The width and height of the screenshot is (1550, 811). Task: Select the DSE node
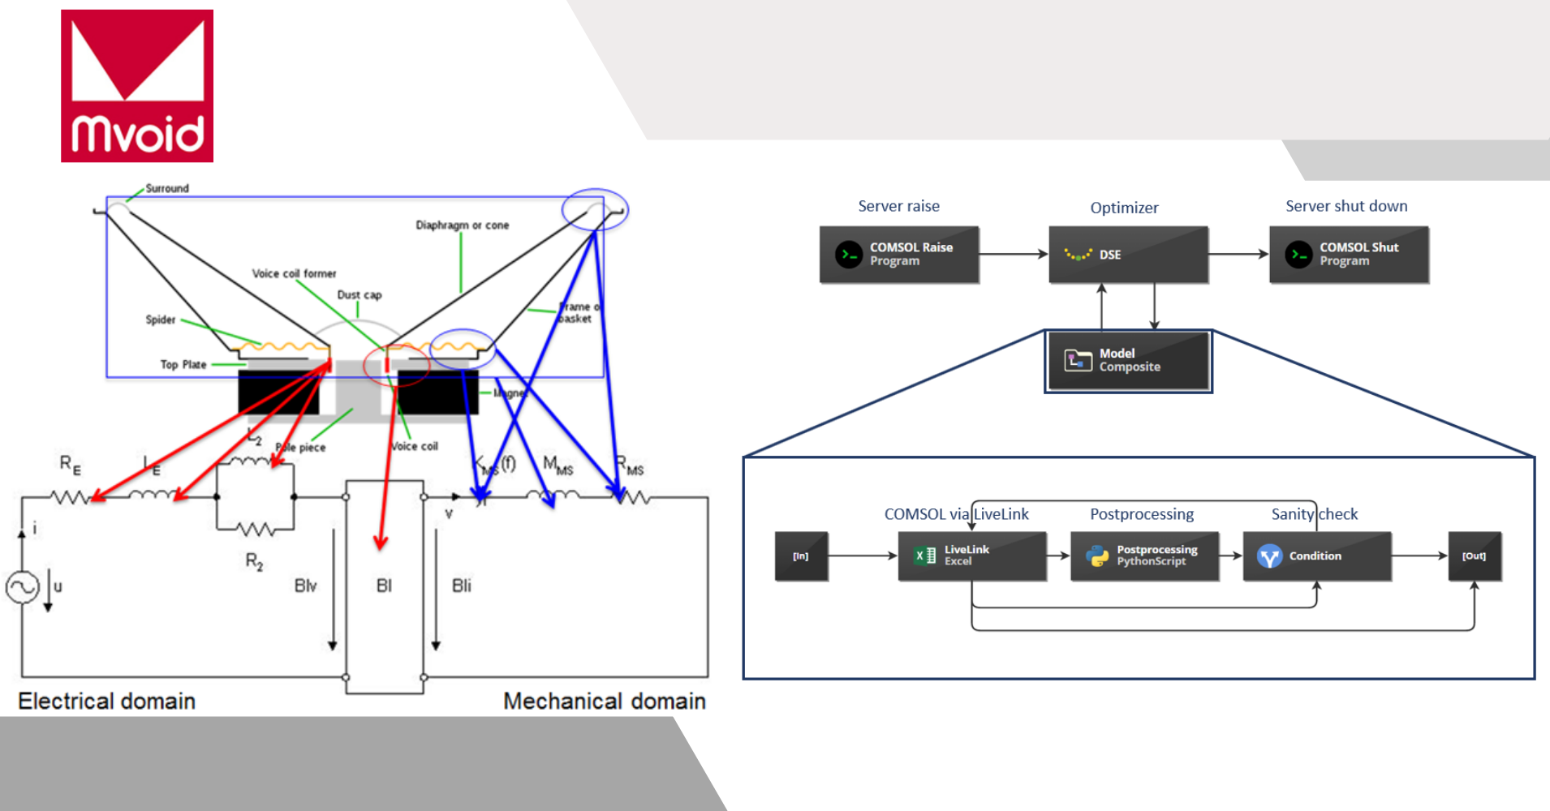point(1128,255)
